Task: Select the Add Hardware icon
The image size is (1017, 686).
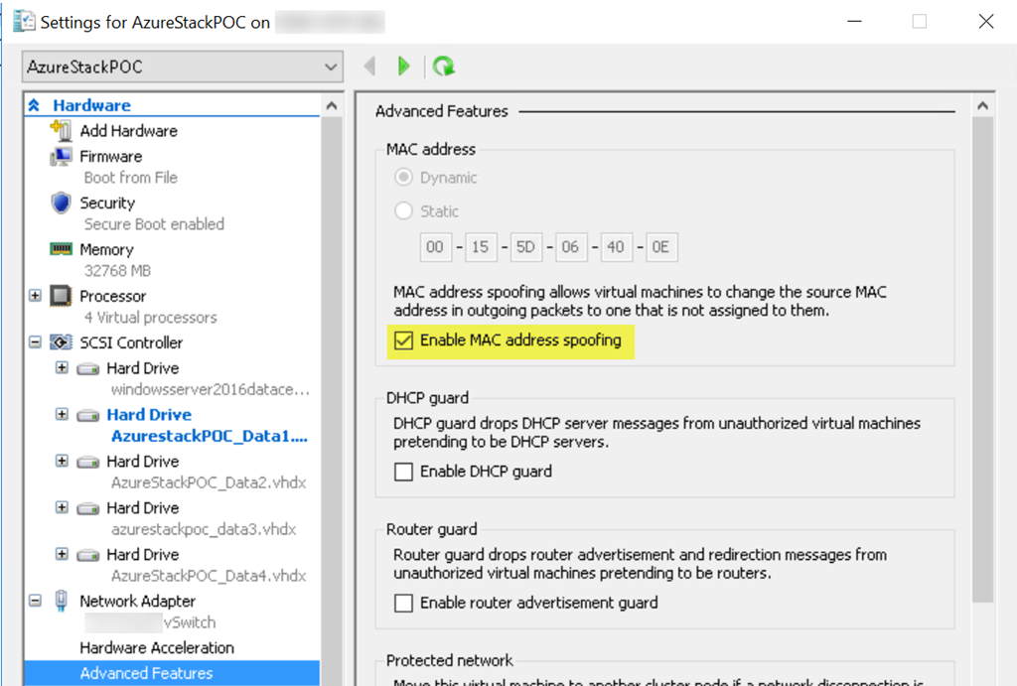Action: (61, 130)
